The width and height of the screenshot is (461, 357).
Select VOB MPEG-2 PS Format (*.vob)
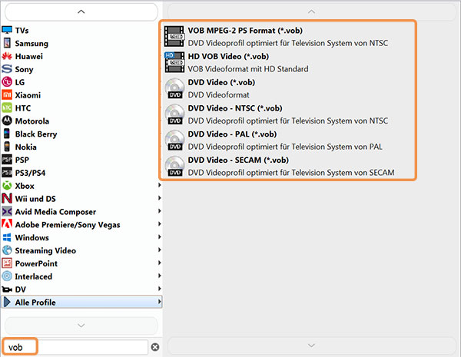click(x=245, y=31)
